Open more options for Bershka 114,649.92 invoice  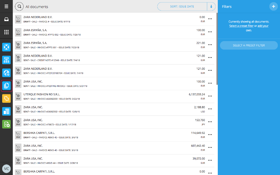coord(210,135)
